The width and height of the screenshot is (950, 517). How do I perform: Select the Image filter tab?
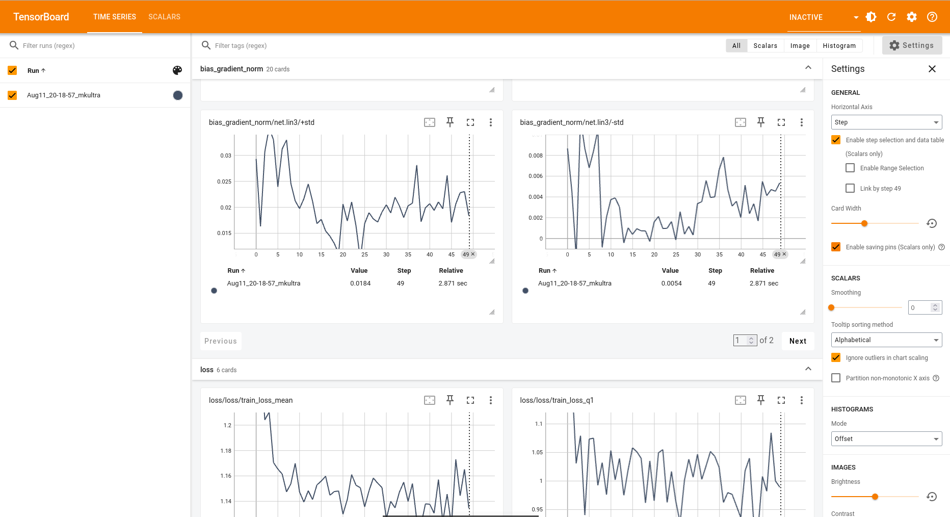tap(800, 45)
